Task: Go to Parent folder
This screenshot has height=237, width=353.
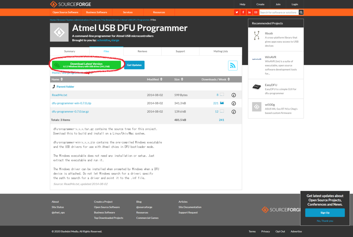Action: (65, 87)
